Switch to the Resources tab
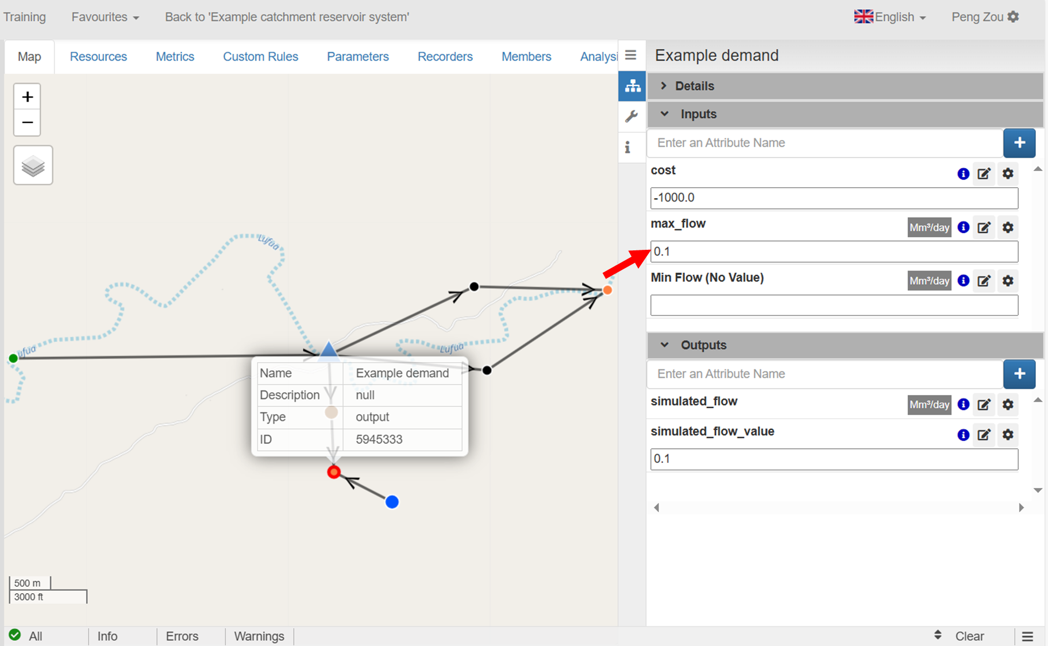Viewport: 1048px width, 646px height. pos(98,57)
